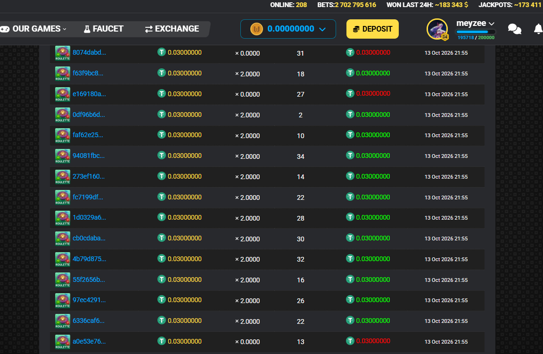The height and width of the screenshot is (354, 543).
Task: Click the Online 208 counter
Action: [288, 5]
